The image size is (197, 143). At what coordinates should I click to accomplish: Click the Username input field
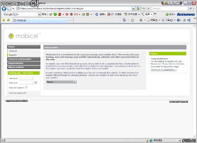26,78
